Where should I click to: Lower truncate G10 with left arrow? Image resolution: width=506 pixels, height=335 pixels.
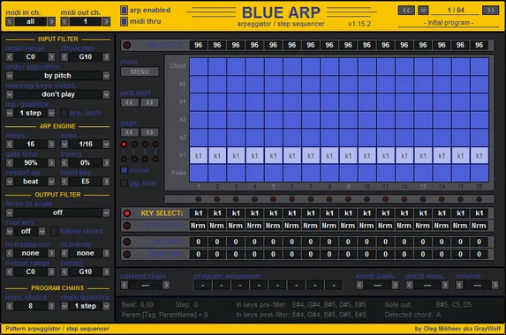point(64,57)
